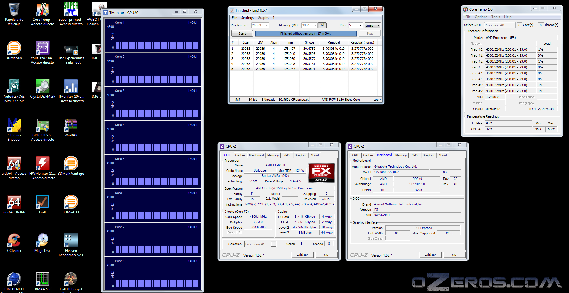This screenshot has width=569, height=293.
Task: Click Validate in right CPU-Z Mainboard window
Action: pos(430,255)
